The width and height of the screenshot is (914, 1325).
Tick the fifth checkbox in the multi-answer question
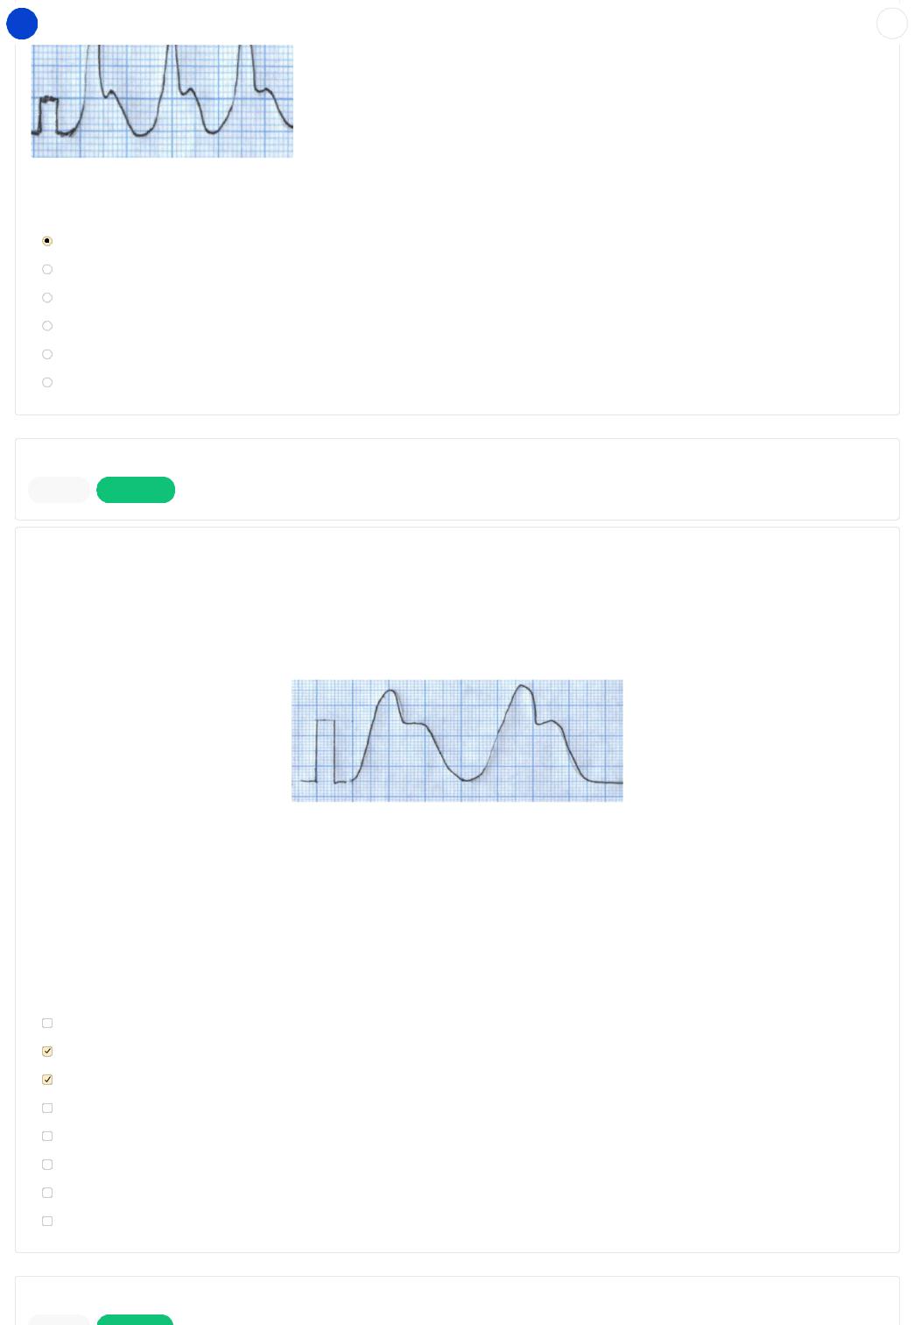point(47,1136)
